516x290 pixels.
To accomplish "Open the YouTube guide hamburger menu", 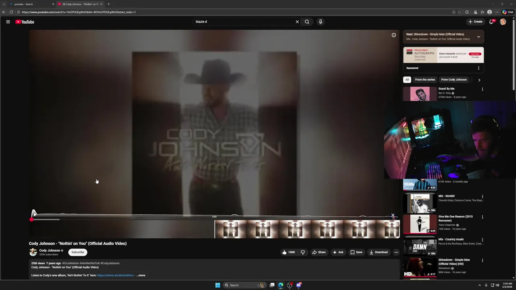I will (8, 22).
